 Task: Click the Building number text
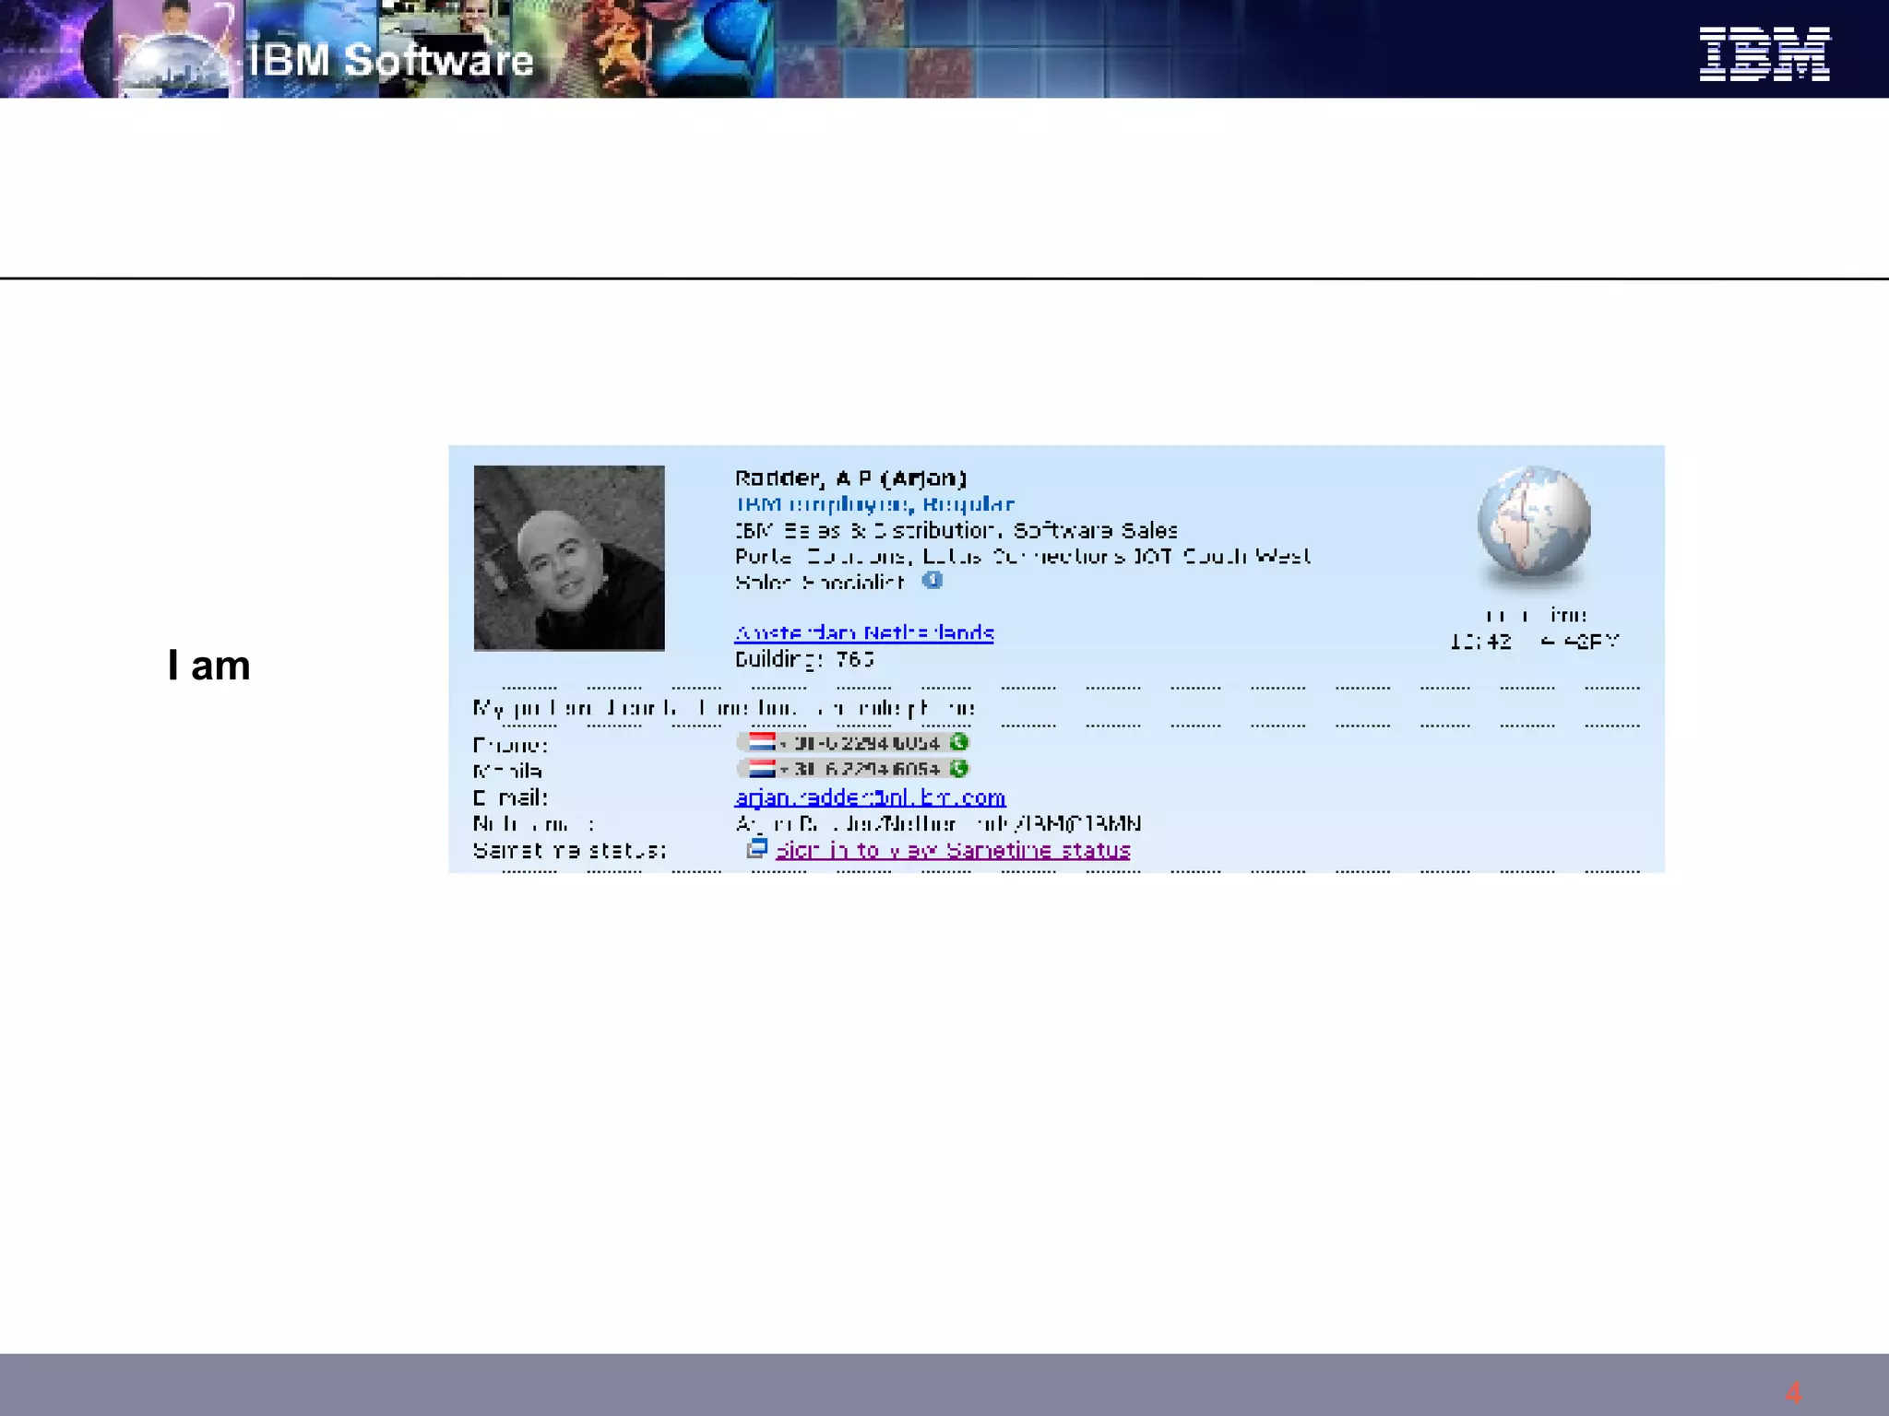[804, 660]
